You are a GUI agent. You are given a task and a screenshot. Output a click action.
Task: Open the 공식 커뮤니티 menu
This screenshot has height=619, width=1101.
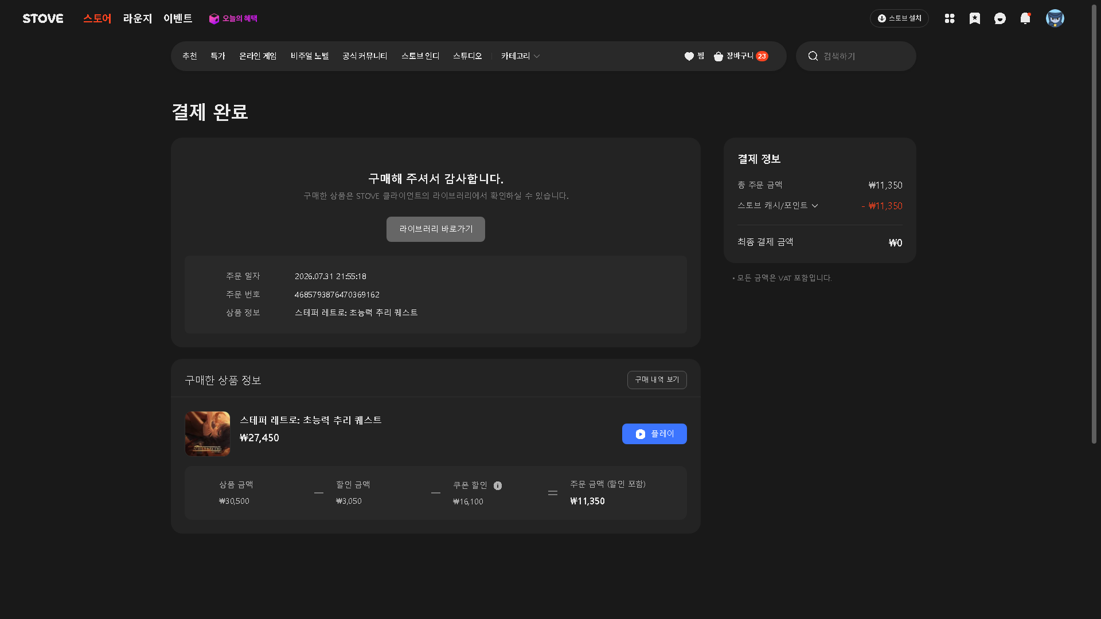pos(365,56)
